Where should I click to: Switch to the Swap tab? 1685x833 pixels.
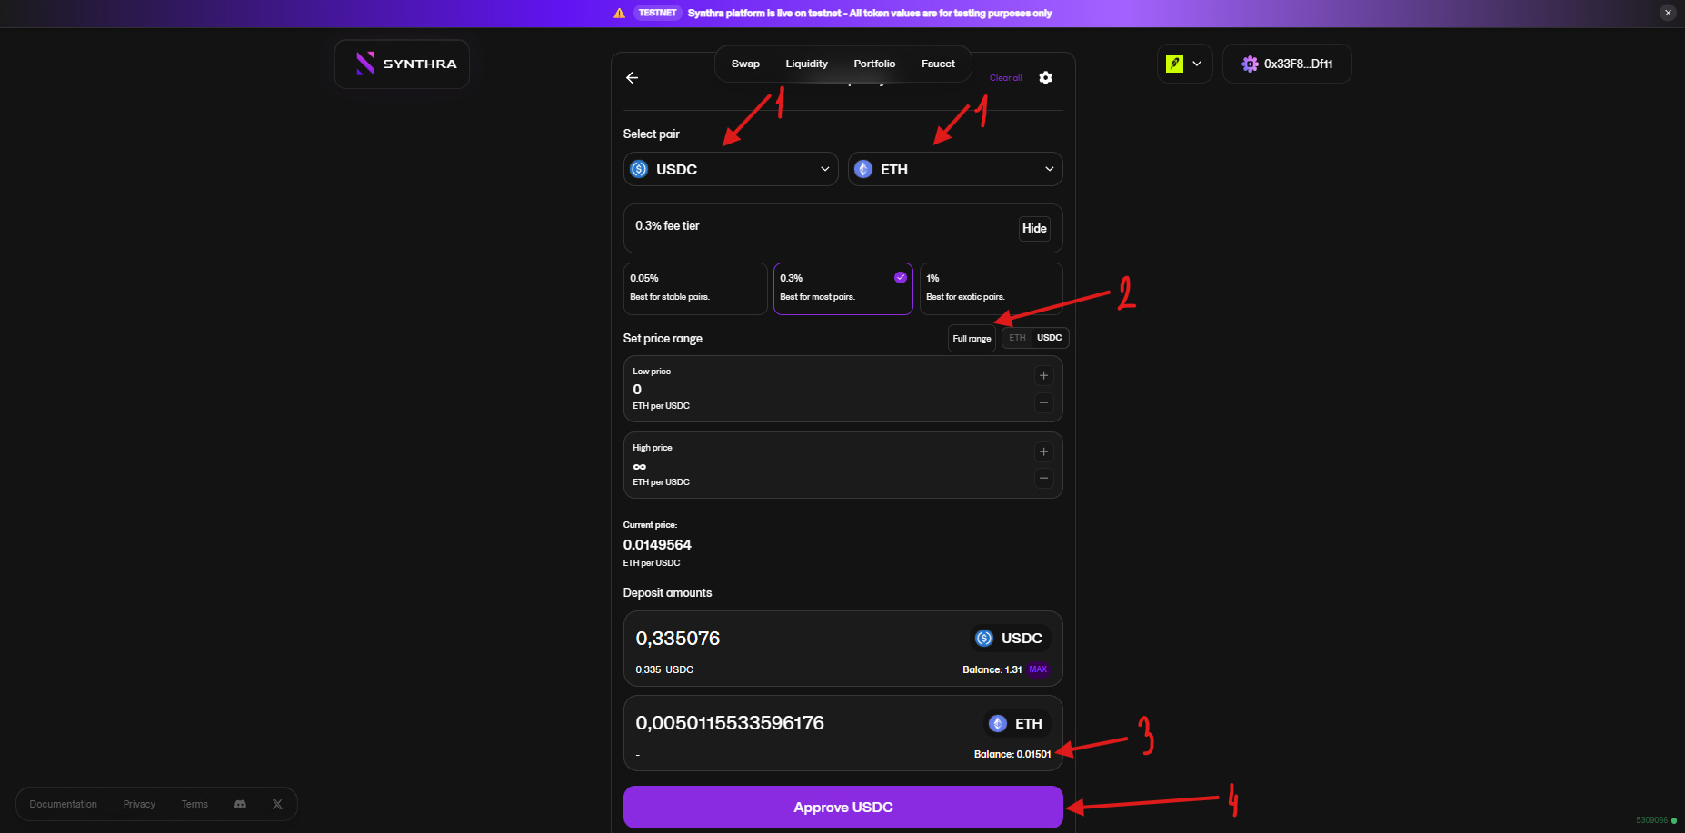click(745, 64)
